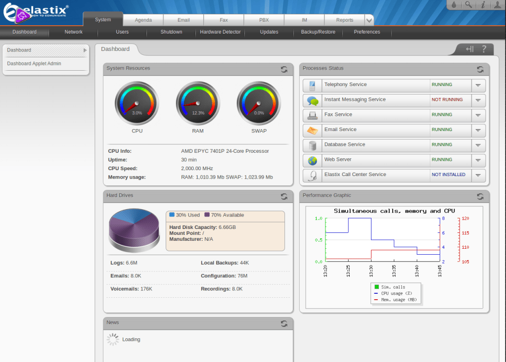The image size is (506, 362).
Task: Refresh the Processes Status applet
Action: (x=480, y=70)
